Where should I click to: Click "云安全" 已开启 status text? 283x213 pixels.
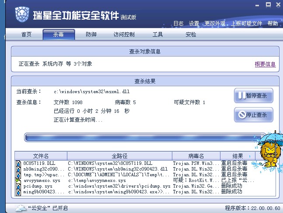48,208
